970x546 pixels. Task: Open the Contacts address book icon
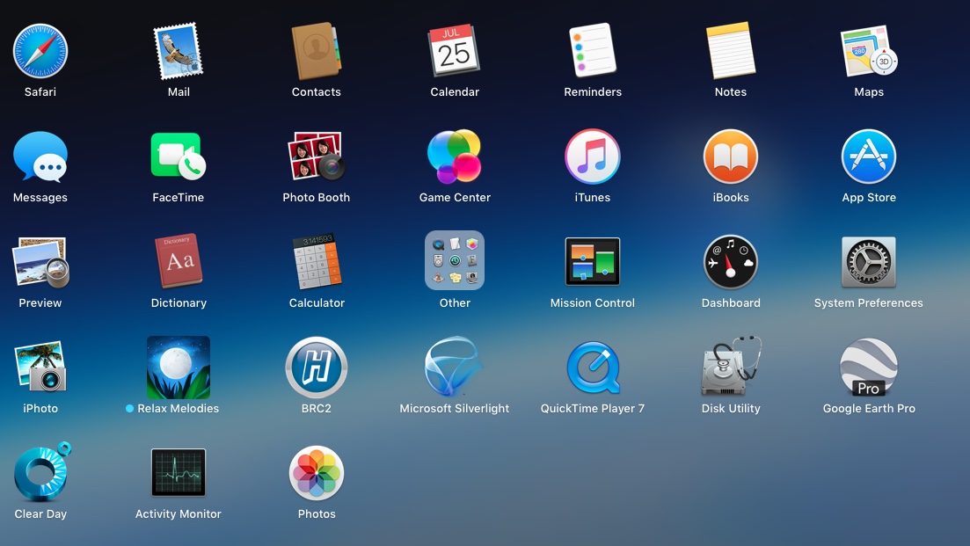point(316,51)
